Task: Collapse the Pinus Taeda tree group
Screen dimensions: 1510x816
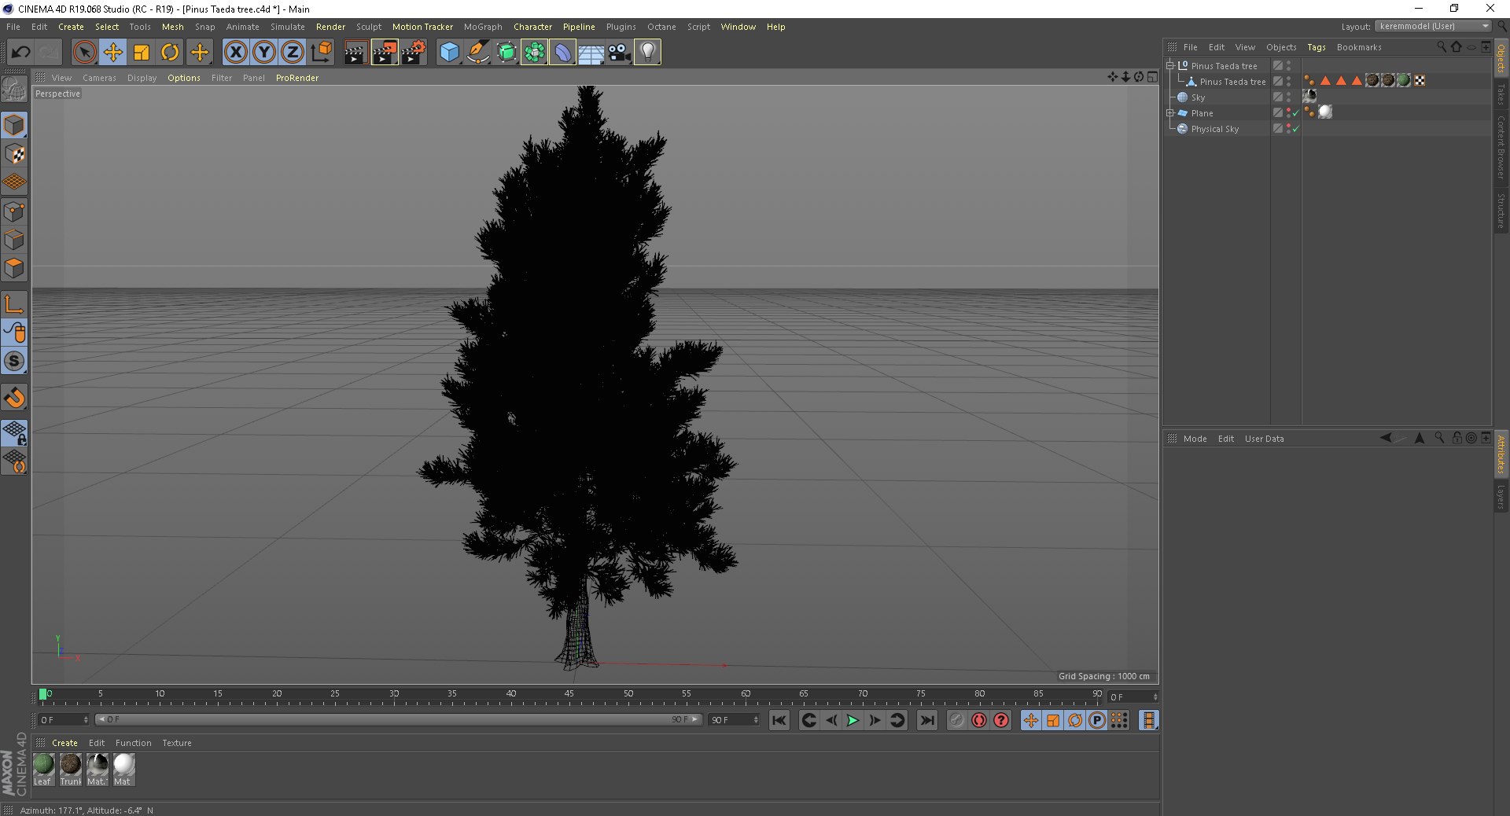Action: [1170, 66]
